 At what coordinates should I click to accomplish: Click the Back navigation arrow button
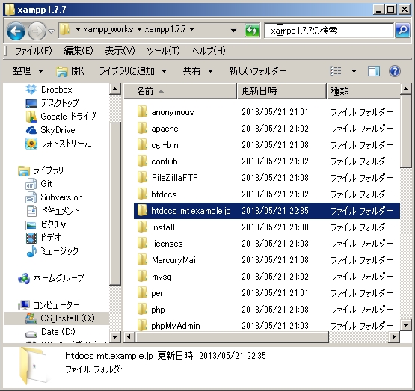click(x=16, y=31)
